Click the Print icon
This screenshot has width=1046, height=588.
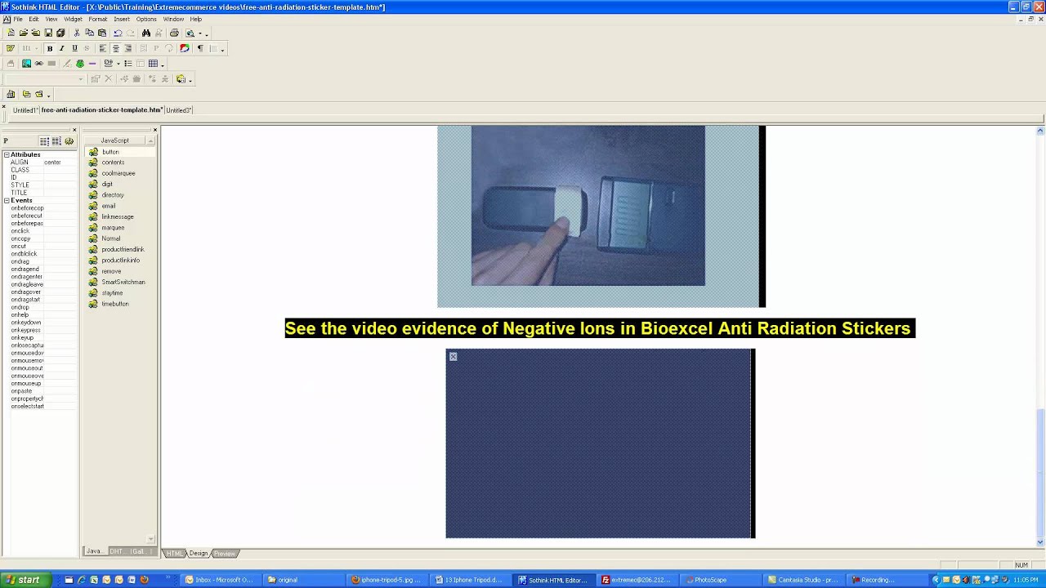point(174,33)
